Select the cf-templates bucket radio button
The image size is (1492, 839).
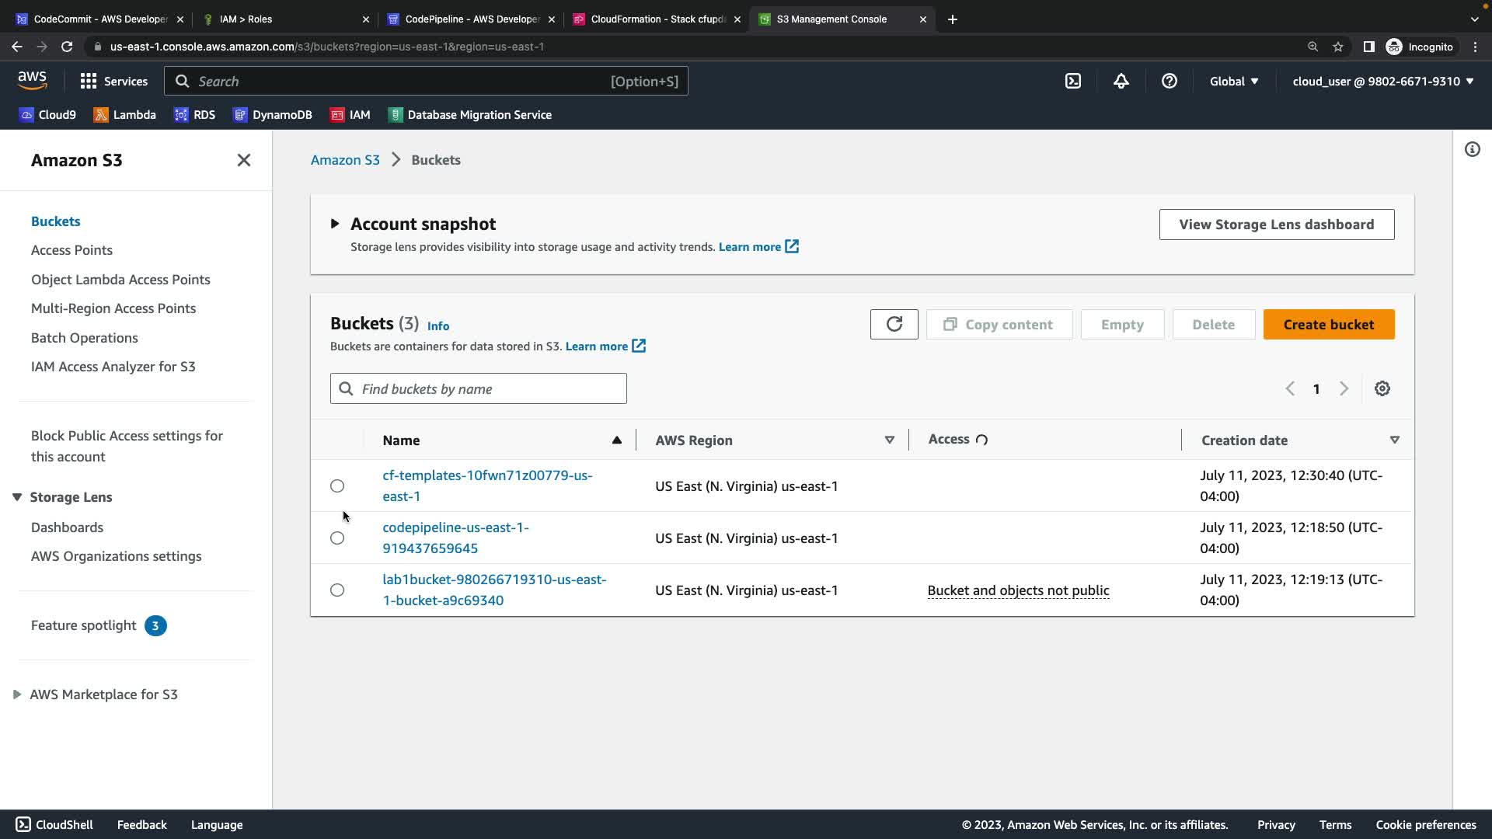click(x=336, y=486)
